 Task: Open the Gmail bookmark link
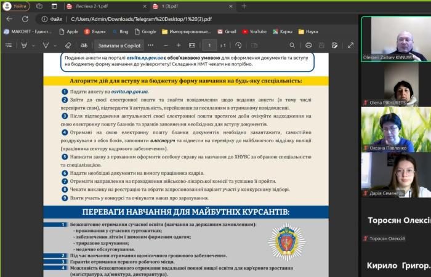click(x=226, y=31)
